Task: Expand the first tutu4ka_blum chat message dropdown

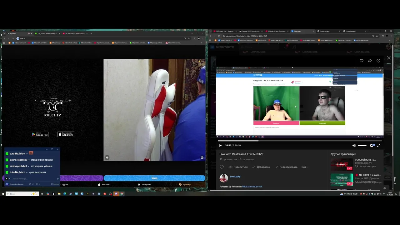Action: click(27, 154)
